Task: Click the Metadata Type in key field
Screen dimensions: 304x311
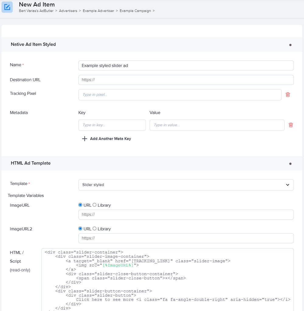Action: [x=112, y=125]
